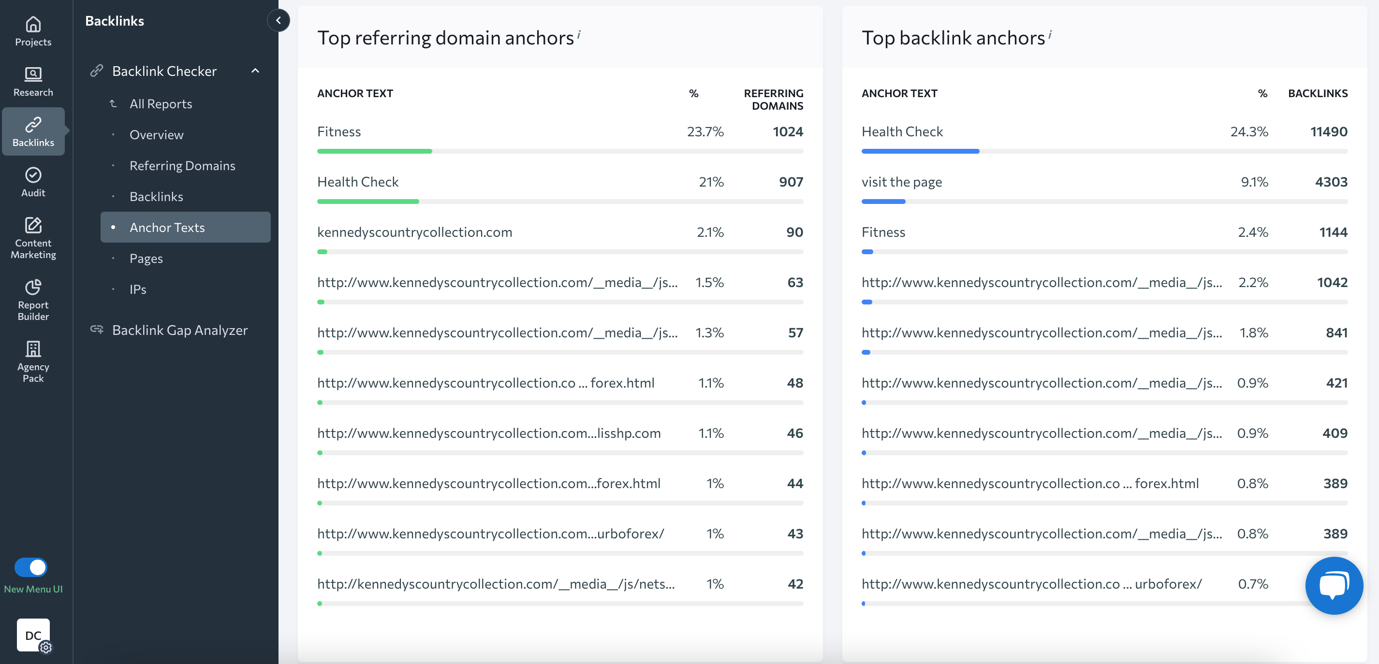Image resolution: width=1379 pixels, height=664 pixels.
Task: Switch to the Anchor Texts view
Action: (167, 227)
